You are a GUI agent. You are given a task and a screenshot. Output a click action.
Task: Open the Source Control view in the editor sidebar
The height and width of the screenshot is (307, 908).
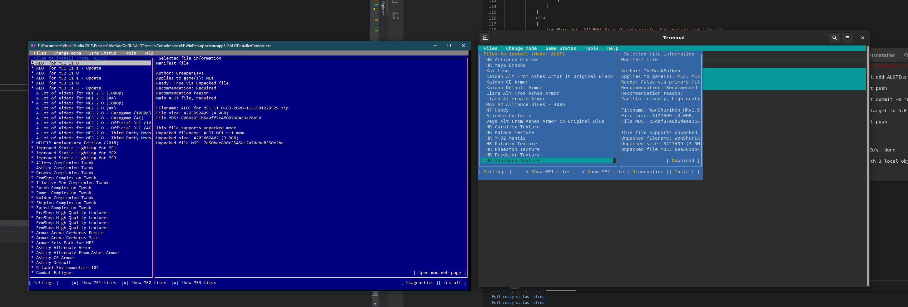tap(395, 16)
